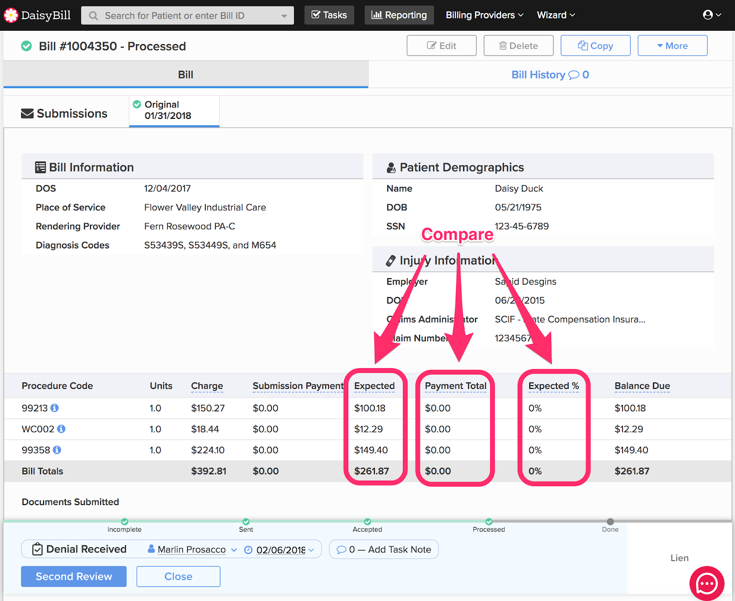Click the green Processed status checkmark

coord(27,46)
